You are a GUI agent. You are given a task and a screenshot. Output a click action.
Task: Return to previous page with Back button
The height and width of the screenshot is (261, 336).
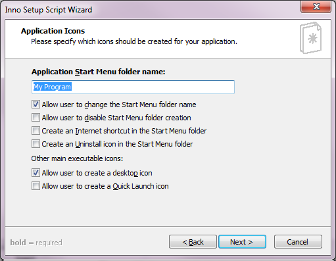point(193,242)
